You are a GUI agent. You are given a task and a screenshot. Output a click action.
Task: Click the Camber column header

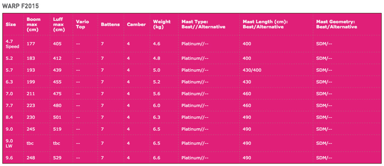click(137, 24)
